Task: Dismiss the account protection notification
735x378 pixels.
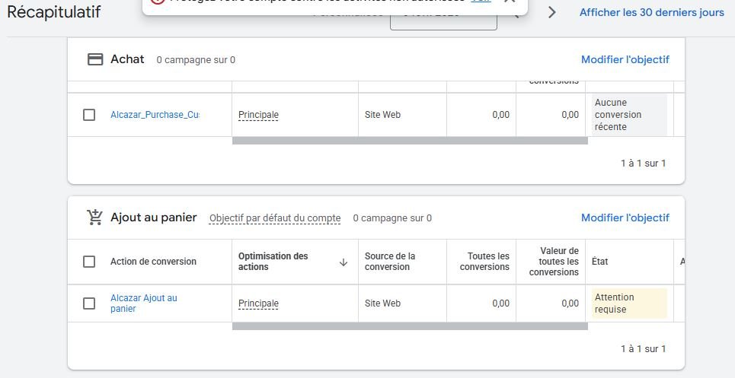Action: click(x=510, y=2)
